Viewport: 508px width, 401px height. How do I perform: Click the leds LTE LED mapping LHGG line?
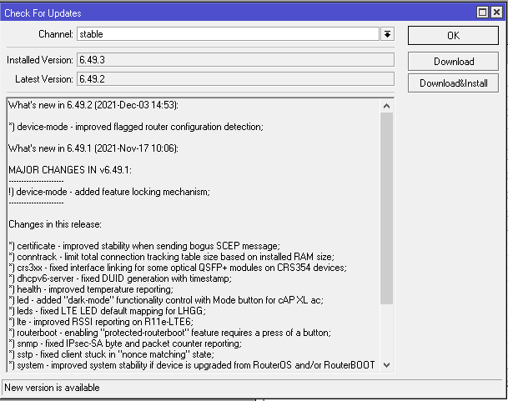[x=108, y=311]
